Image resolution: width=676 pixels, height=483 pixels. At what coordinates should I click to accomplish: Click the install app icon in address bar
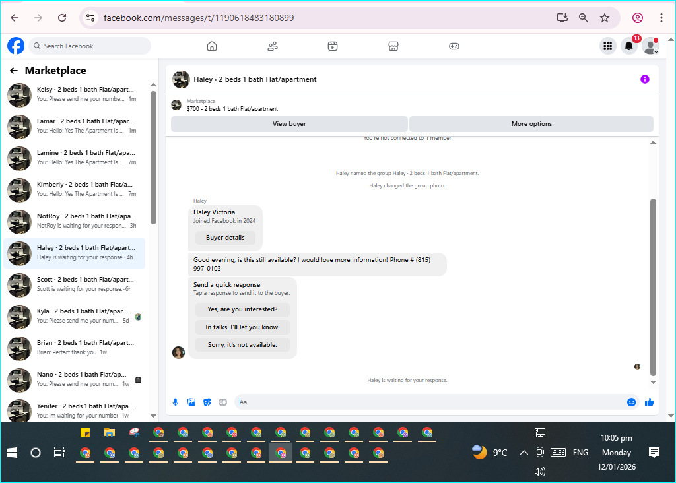coord(562,18)
